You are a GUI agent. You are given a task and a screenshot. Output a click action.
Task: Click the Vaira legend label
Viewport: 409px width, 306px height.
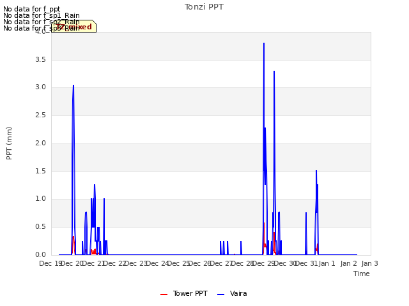pos(238,293)
